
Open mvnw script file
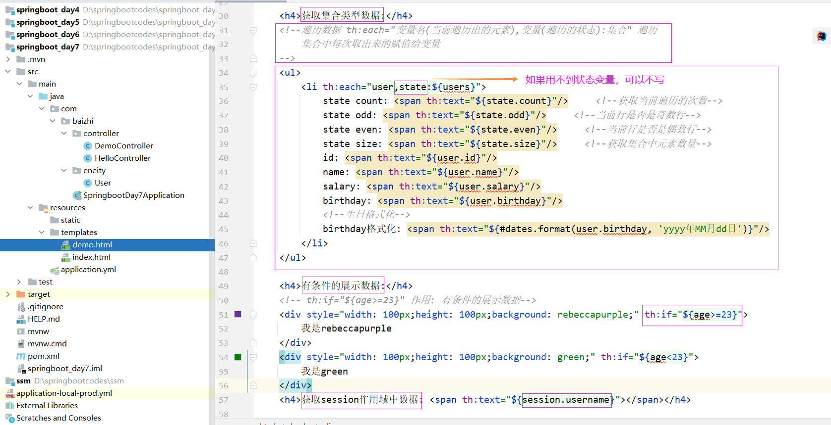point(38,331)
